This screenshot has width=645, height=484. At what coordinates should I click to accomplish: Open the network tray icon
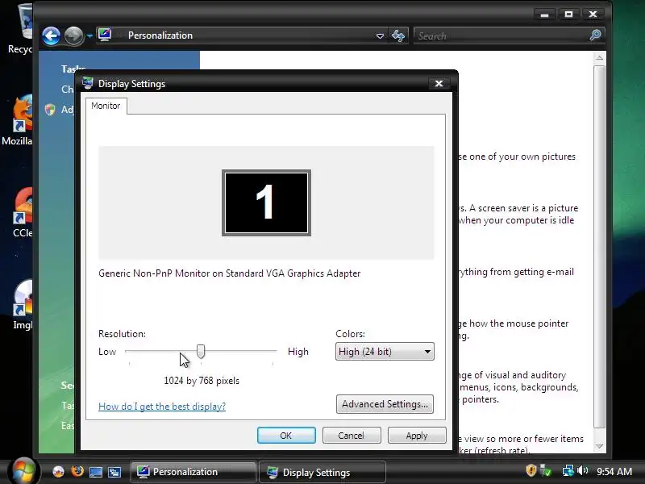pyautogui.click(x=568, y=471)
